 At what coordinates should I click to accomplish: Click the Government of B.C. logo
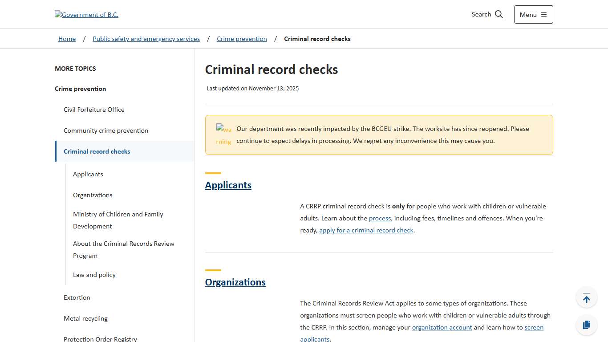86,15
